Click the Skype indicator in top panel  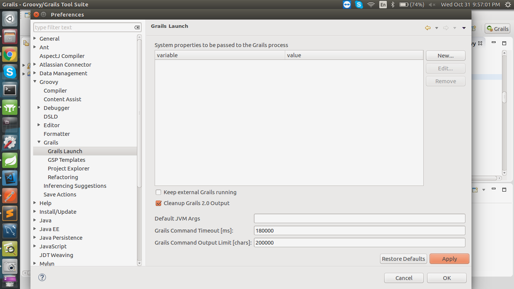pyautogui.click(x=359, y=5)
